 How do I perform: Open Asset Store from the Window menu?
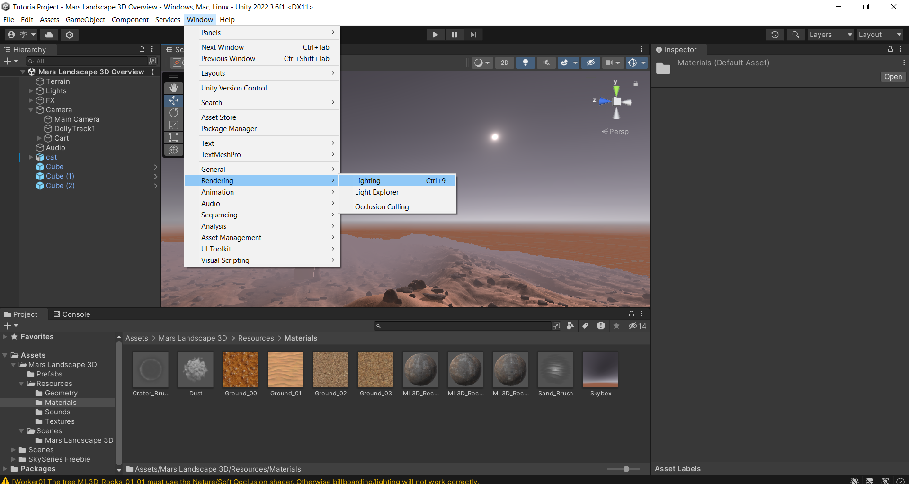point(262,117)
